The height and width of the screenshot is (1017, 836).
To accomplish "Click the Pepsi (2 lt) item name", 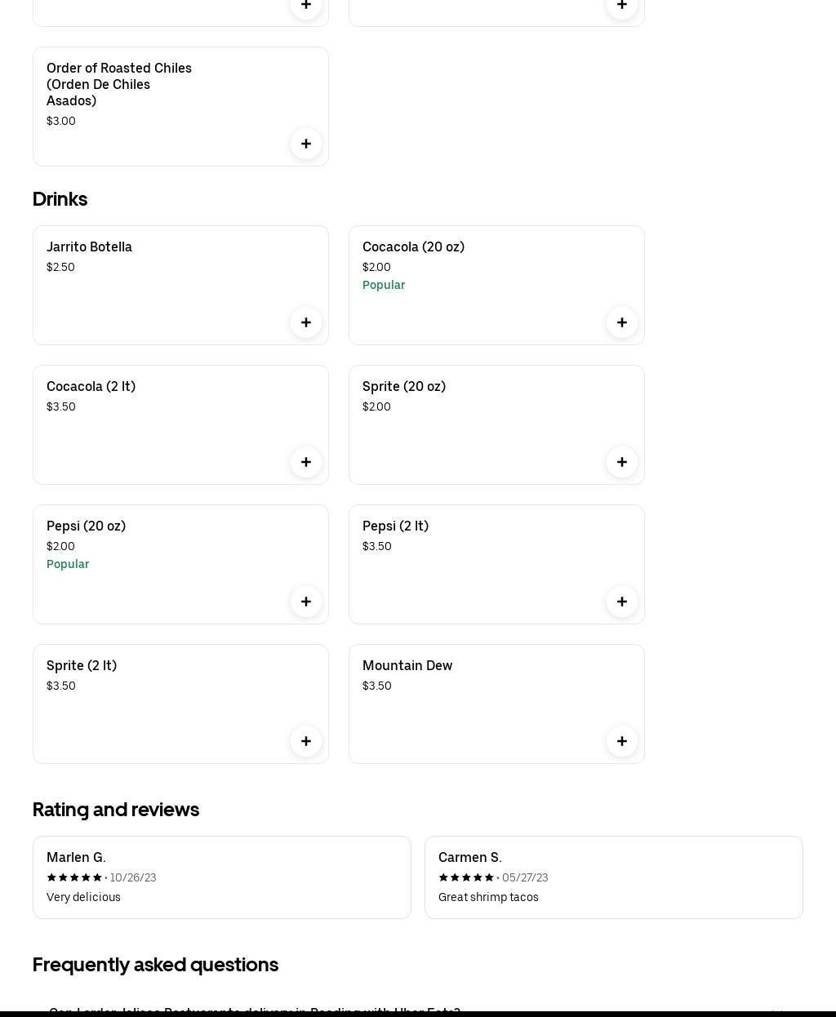I will coord(395,526).
